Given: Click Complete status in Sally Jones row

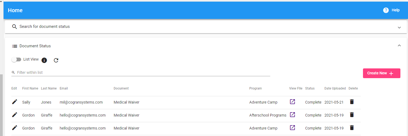Looking at the screenshot, I should click(x=313, y=102).
